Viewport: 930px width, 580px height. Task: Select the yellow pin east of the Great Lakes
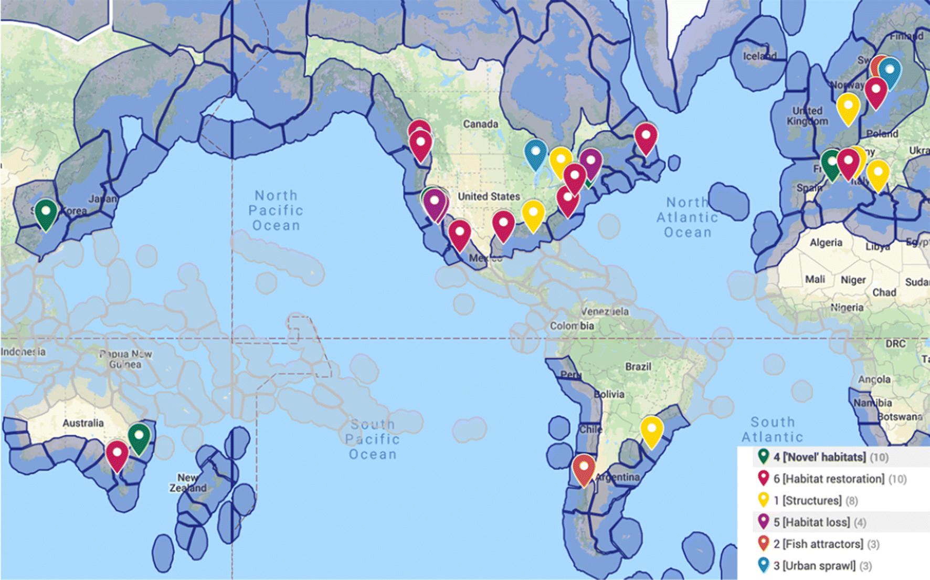click(x=561, y=162)
